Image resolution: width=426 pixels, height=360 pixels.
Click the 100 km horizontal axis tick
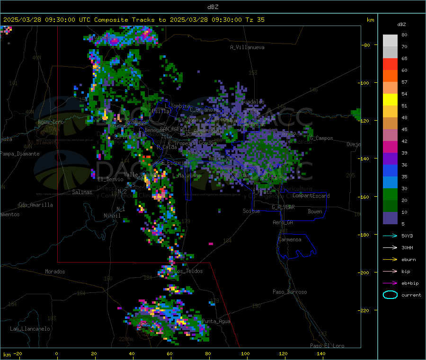(x=245, y=353)
